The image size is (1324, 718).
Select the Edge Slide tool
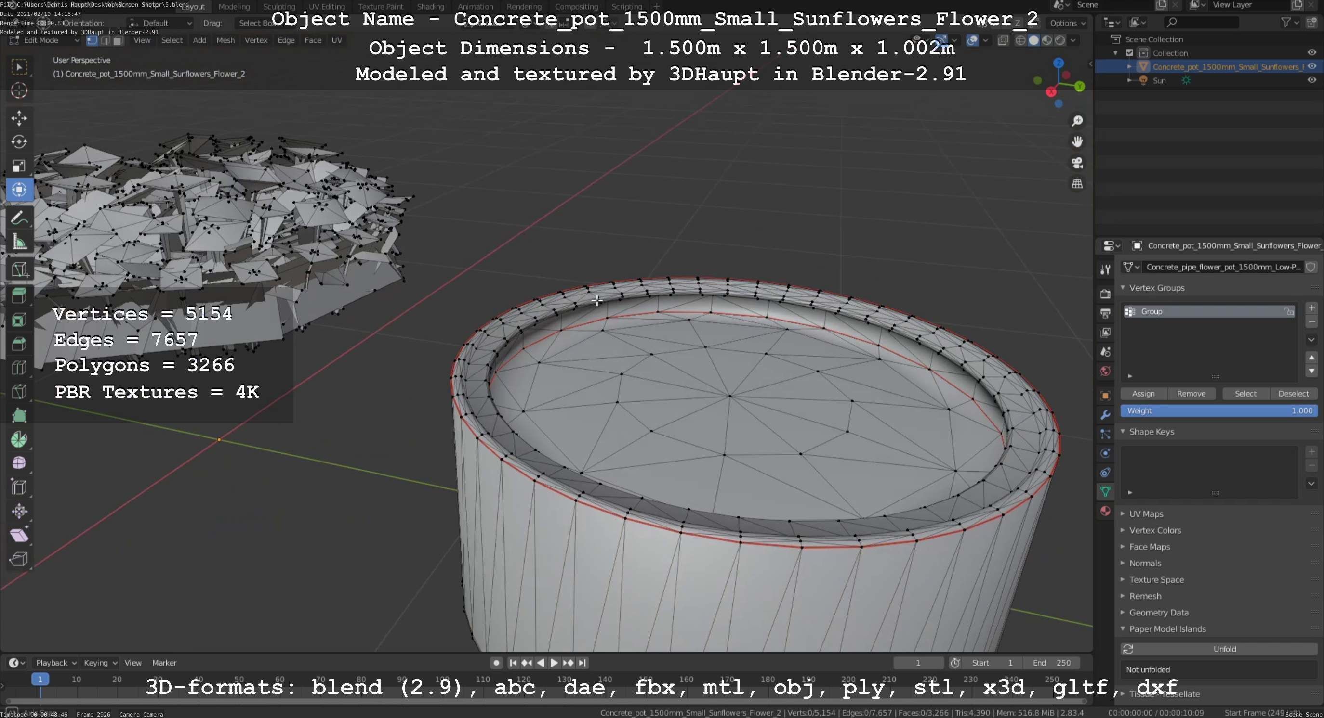19,487
